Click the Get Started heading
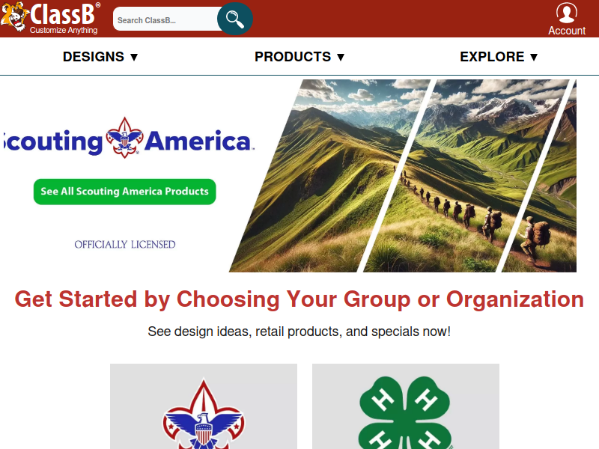The height and width of the screenshot is (449, 599). pos(299,299)
